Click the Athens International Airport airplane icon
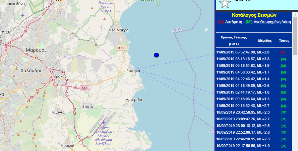298x151 pixels. pos(104,123)
